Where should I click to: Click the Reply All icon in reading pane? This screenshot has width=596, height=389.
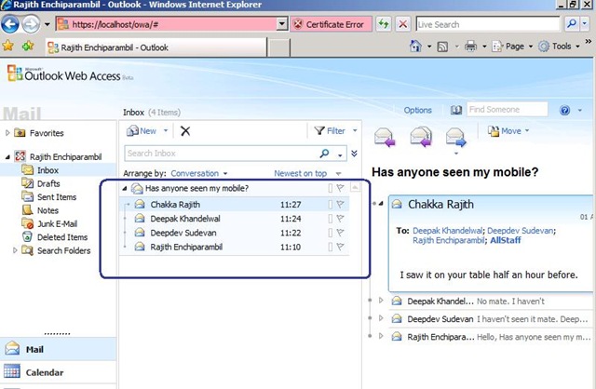(421, 137)
